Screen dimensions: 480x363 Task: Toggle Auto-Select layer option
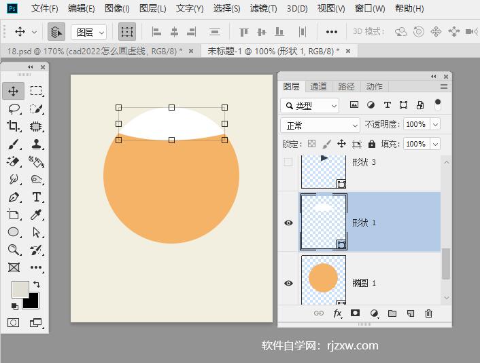pos(56,31)
